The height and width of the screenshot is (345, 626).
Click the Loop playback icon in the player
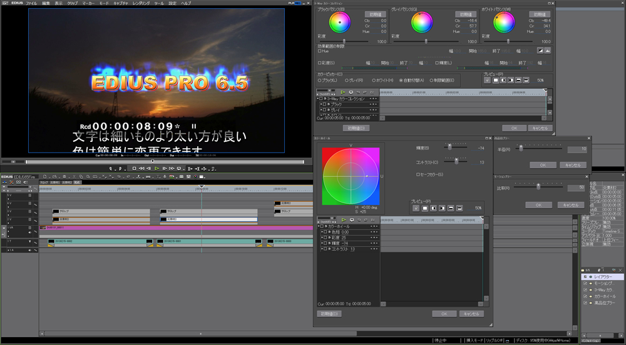(x=179, y=169)
